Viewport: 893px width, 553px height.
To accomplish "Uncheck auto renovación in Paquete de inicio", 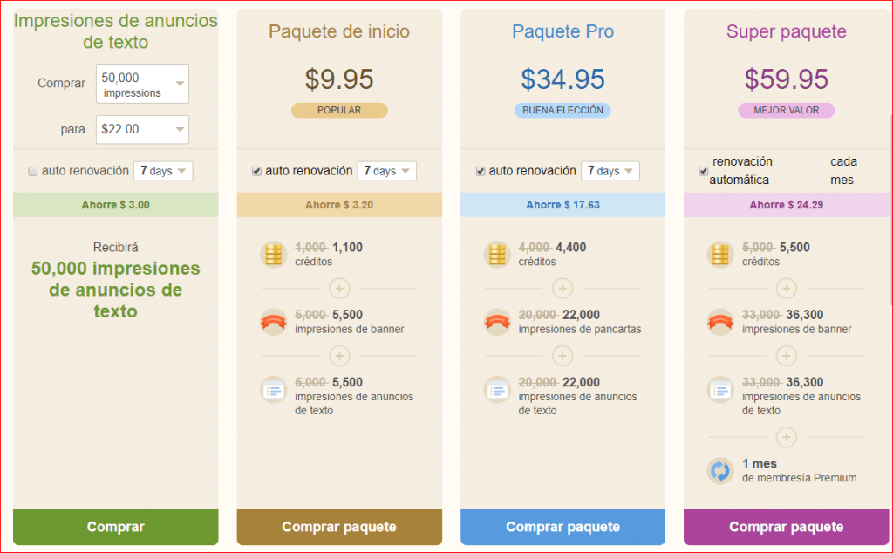I will click(x=256, y=172).
